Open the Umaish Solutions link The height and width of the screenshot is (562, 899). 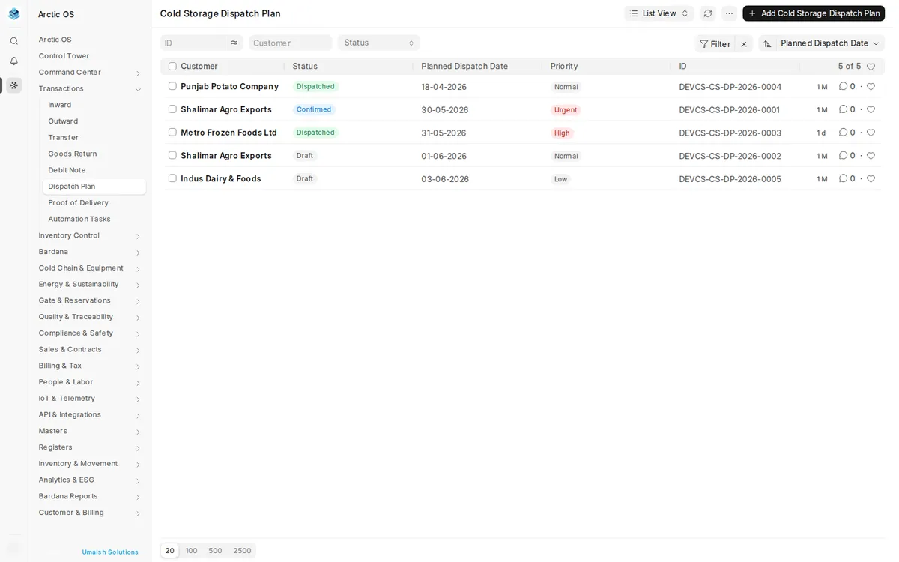point(110,552)
